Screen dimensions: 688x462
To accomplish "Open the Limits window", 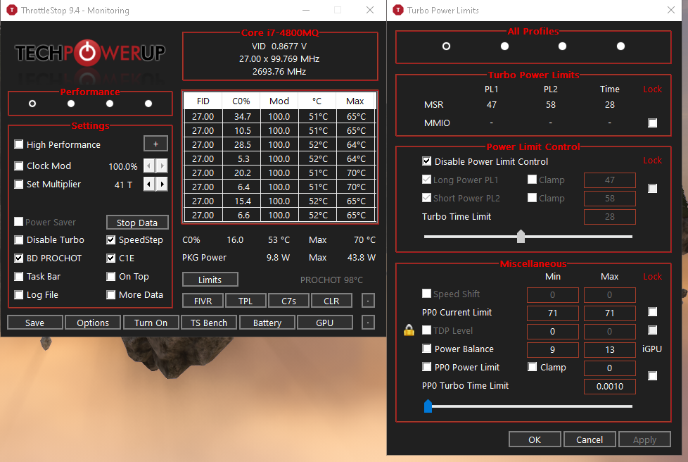I will (x=210, y=280).
